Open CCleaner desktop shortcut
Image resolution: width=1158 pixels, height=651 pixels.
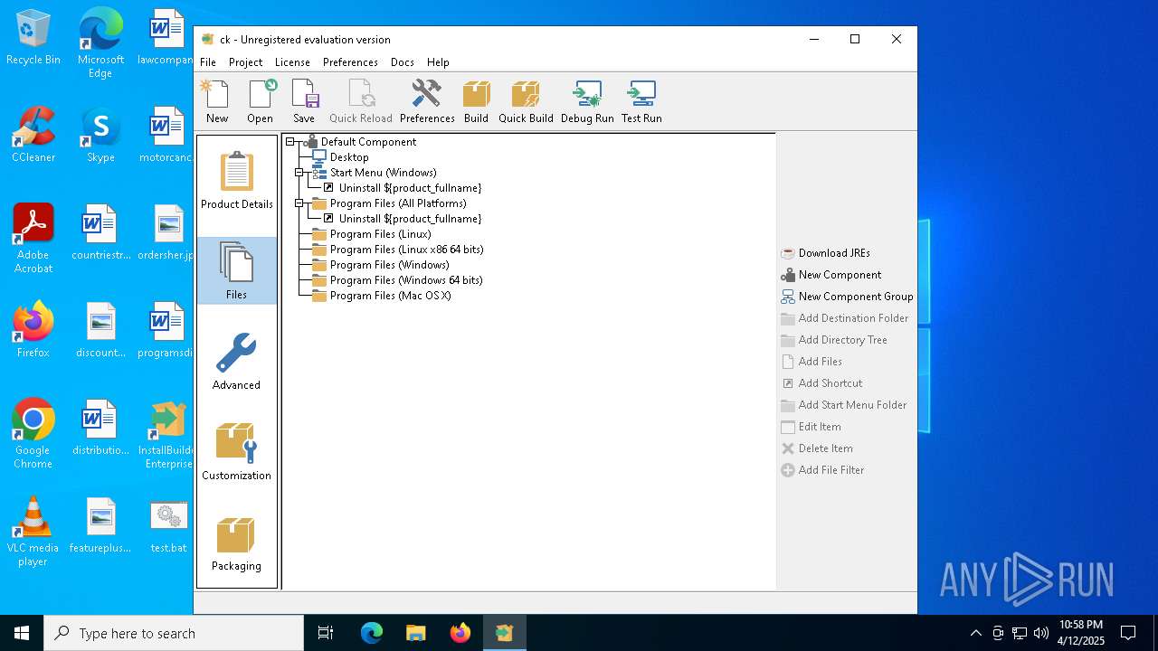33,135
